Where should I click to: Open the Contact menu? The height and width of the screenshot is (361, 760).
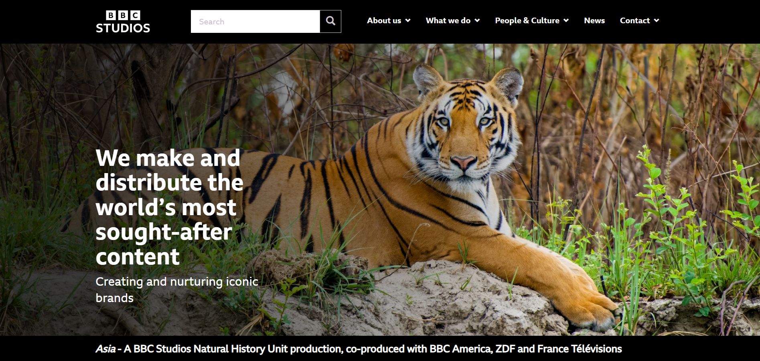pyautogui.click(x=634, y=20)
